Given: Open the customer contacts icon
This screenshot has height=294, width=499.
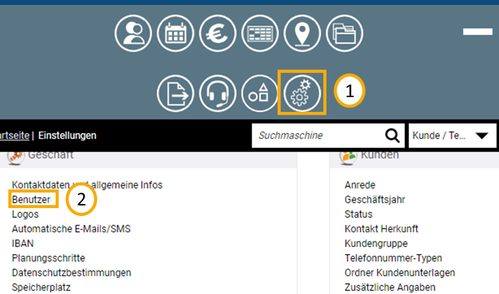Looking at the screenshot, I should 133,34.
